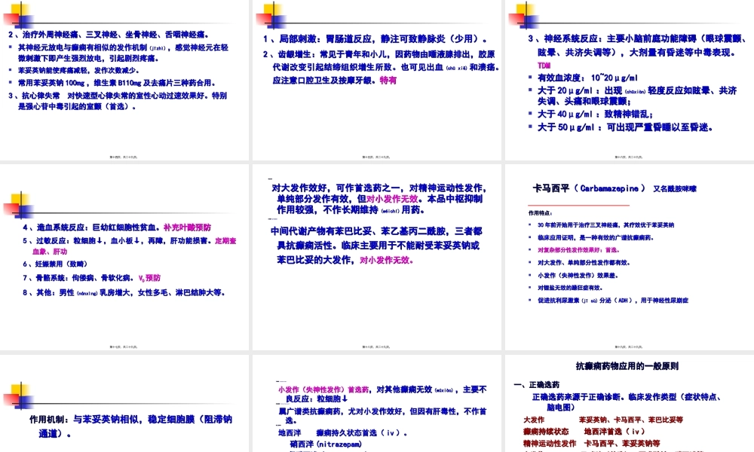
Task: Select the 补充叶酸预防 purple text
Action: (x=188, y=228)
